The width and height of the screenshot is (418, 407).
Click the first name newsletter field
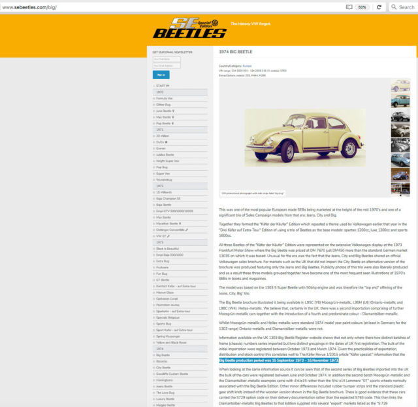[167, 60]
